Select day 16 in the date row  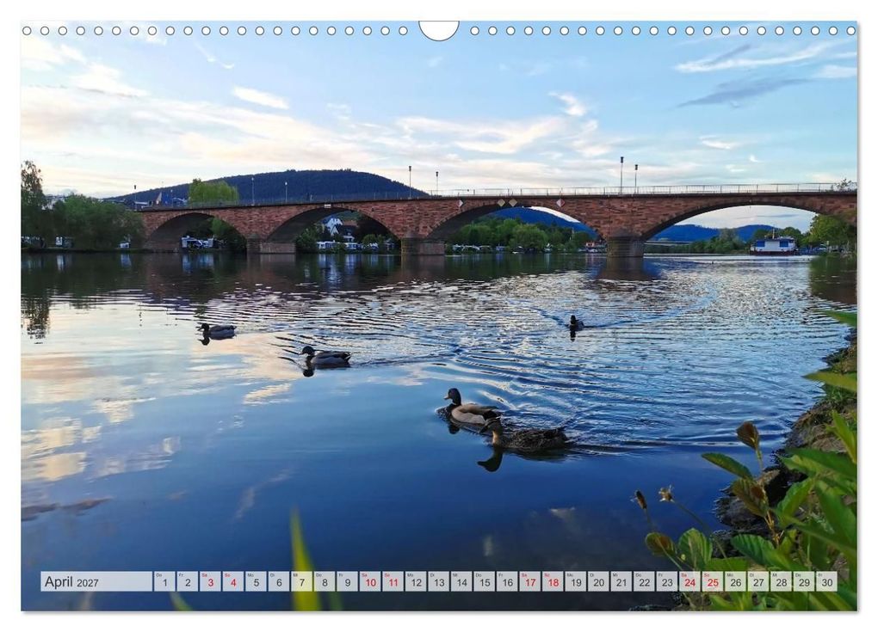coord(507,581)
